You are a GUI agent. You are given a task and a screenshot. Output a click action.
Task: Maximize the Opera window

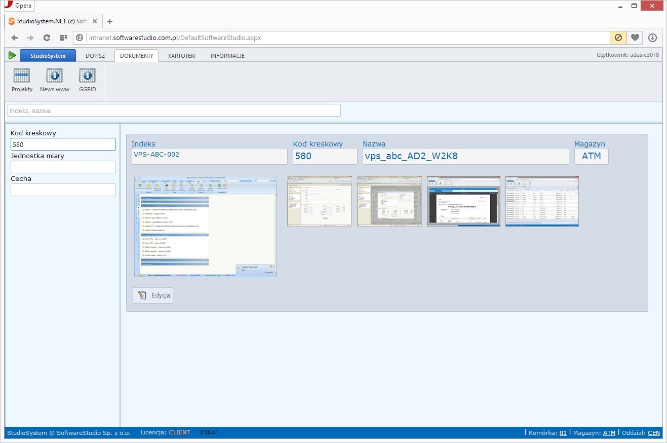click(x=633, y=6)
